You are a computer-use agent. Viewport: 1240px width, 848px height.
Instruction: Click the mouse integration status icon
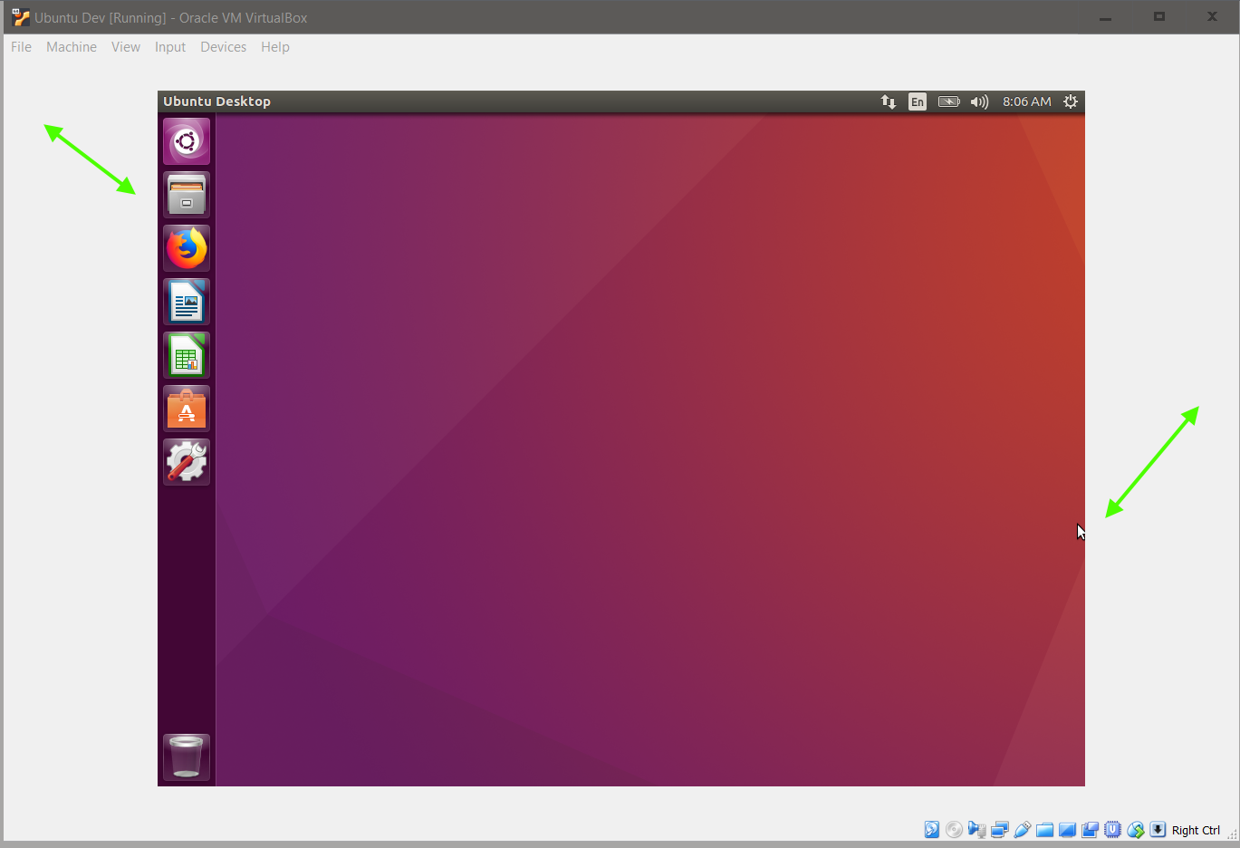[1135, 829]
